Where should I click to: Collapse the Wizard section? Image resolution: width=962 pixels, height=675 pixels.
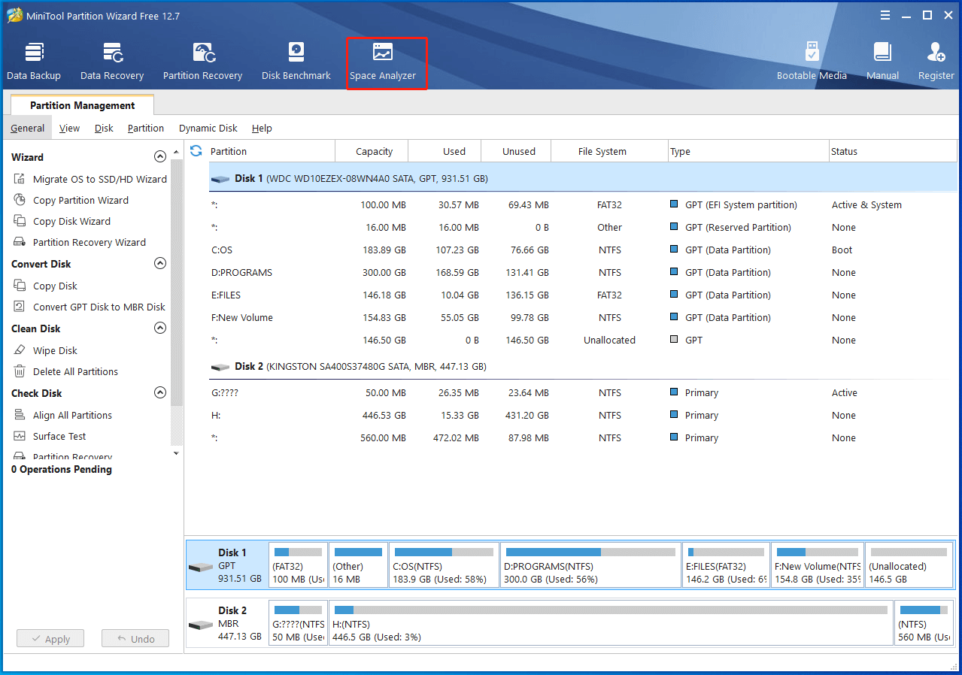click(159, 157)
